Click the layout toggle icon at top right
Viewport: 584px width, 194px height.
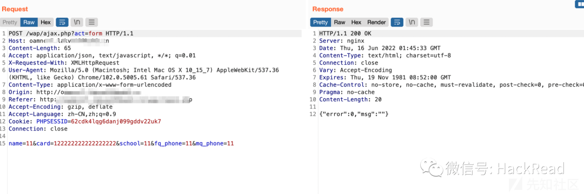point(579,3)
